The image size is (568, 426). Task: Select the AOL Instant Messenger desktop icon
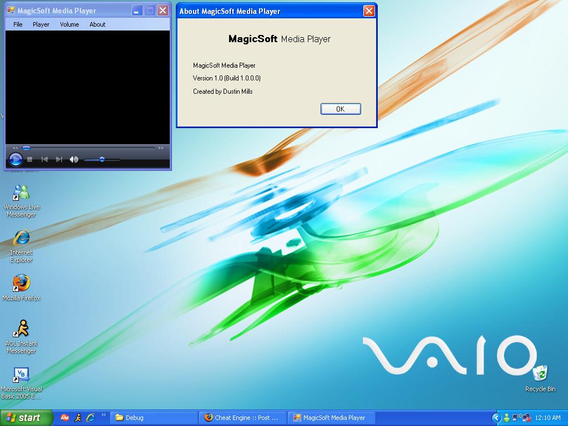tap(22, 337)
